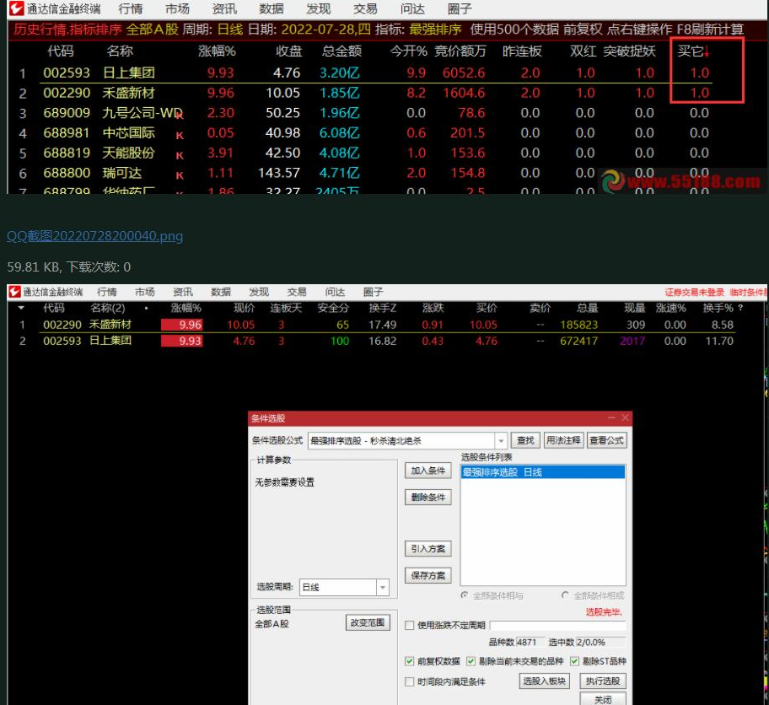Click the 连板天 column header
Screen dimensions: 769x705
pyautogui.click(x=286, y=308)
